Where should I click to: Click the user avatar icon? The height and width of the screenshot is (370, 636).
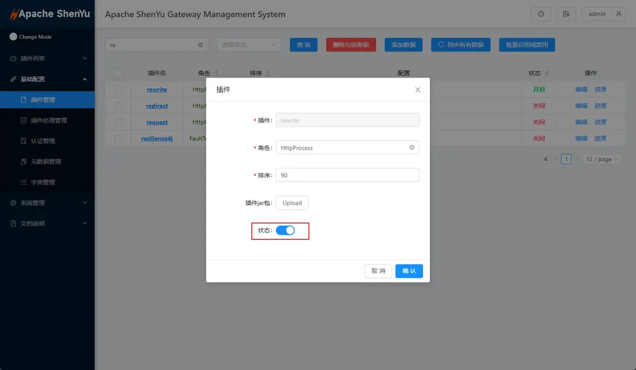click(619, 14)
